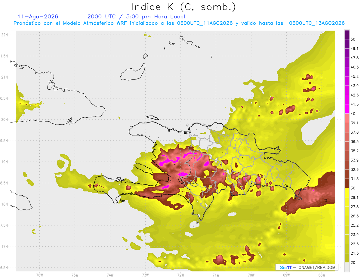This screenshot has height=279, width=361.
Task: Click the "69W" longitude label
Action: click(286, 275)
